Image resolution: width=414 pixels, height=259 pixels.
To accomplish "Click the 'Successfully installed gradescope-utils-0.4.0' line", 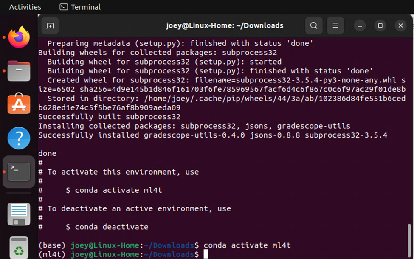I will point(213,135).
